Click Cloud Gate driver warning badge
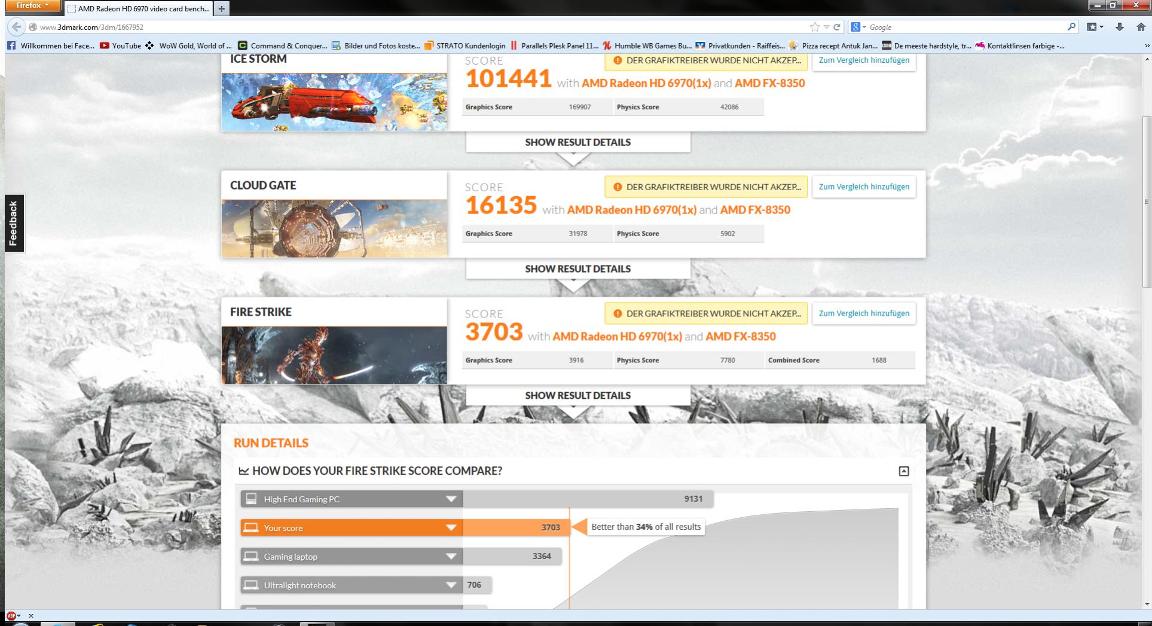 706,187
